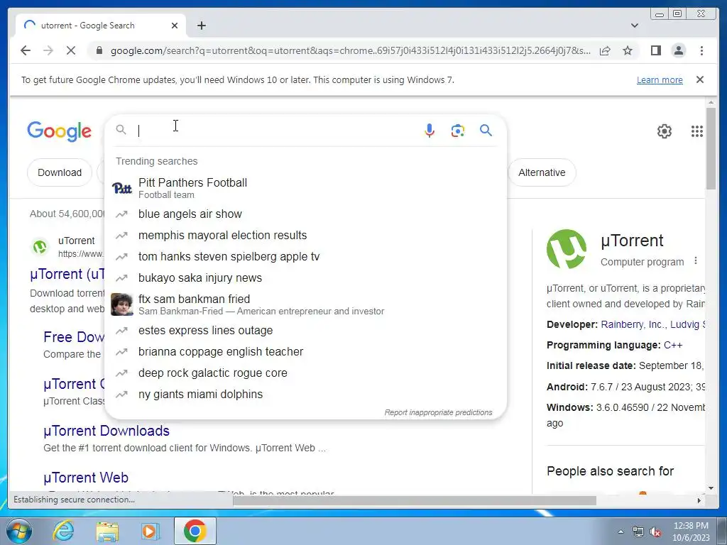
Task: Close the utorrent Google Search tab
Action: [x=175, y=26]
